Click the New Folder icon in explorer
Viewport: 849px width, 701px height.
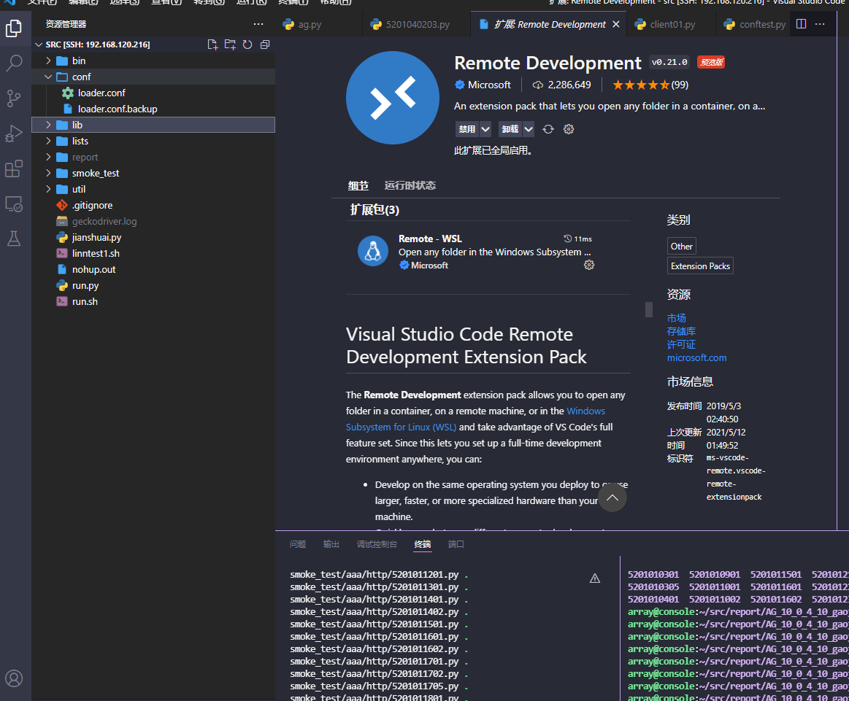(x=230, y=44)
